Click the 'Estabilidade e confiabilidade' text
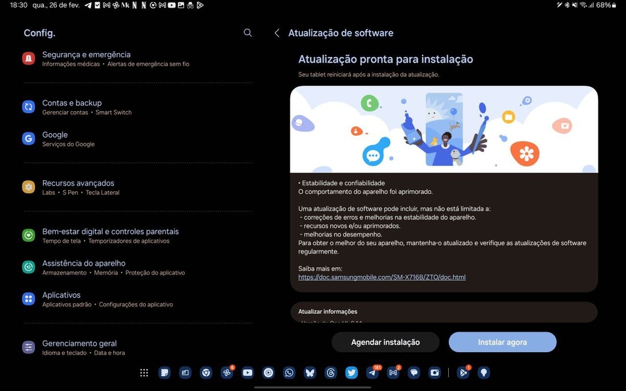This screenshot has width=626, height=391. pos(343,183)
